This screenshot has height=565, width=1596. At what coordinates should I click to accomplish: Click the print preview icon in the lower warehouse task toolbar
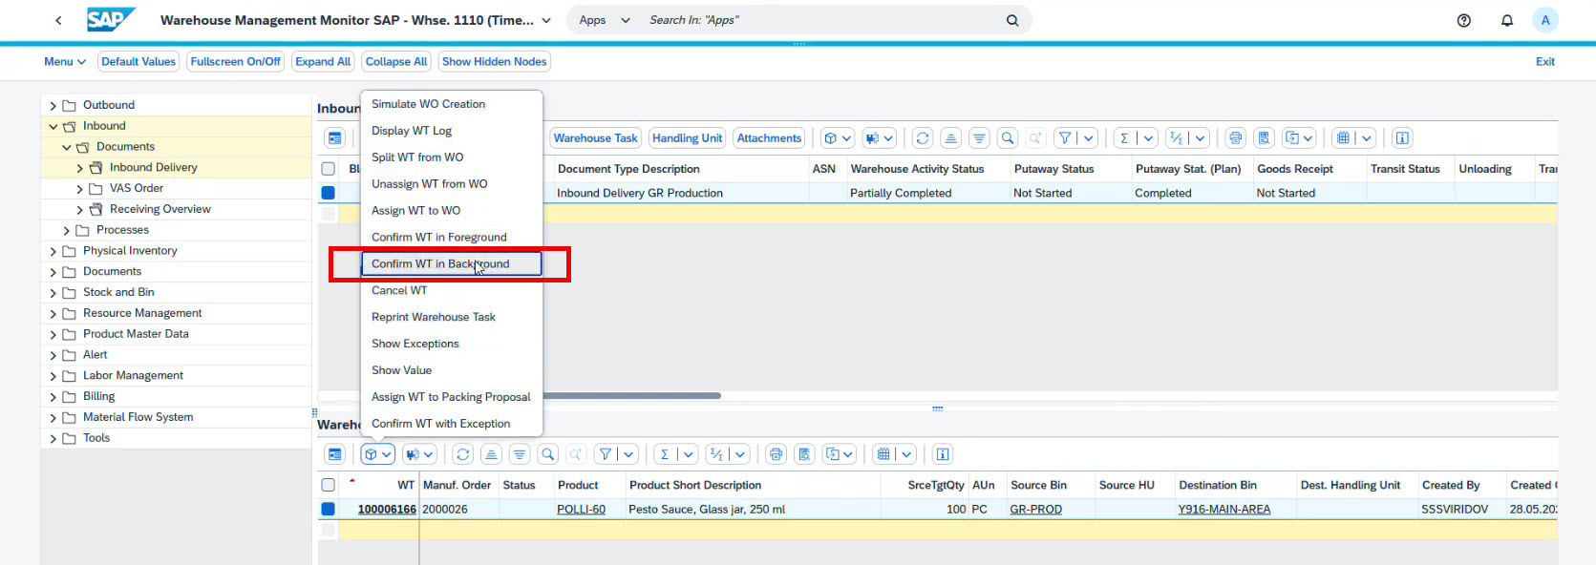pos(804,454)
